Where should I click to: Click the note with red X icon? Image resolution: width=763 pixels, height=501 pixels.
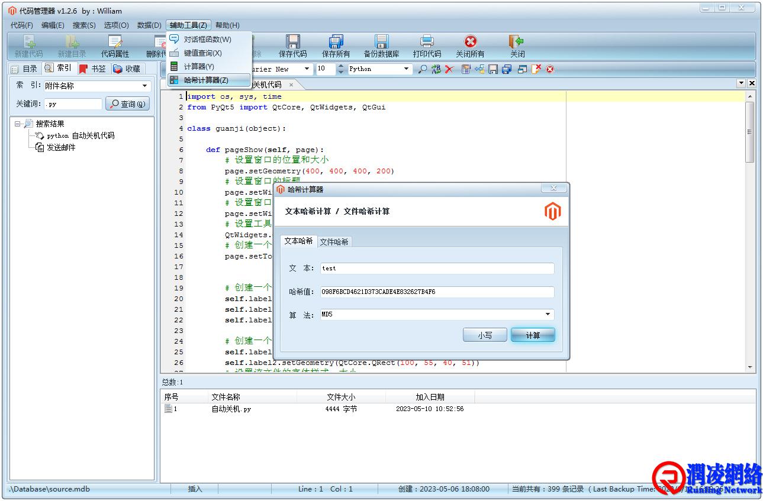coord(536,69)
